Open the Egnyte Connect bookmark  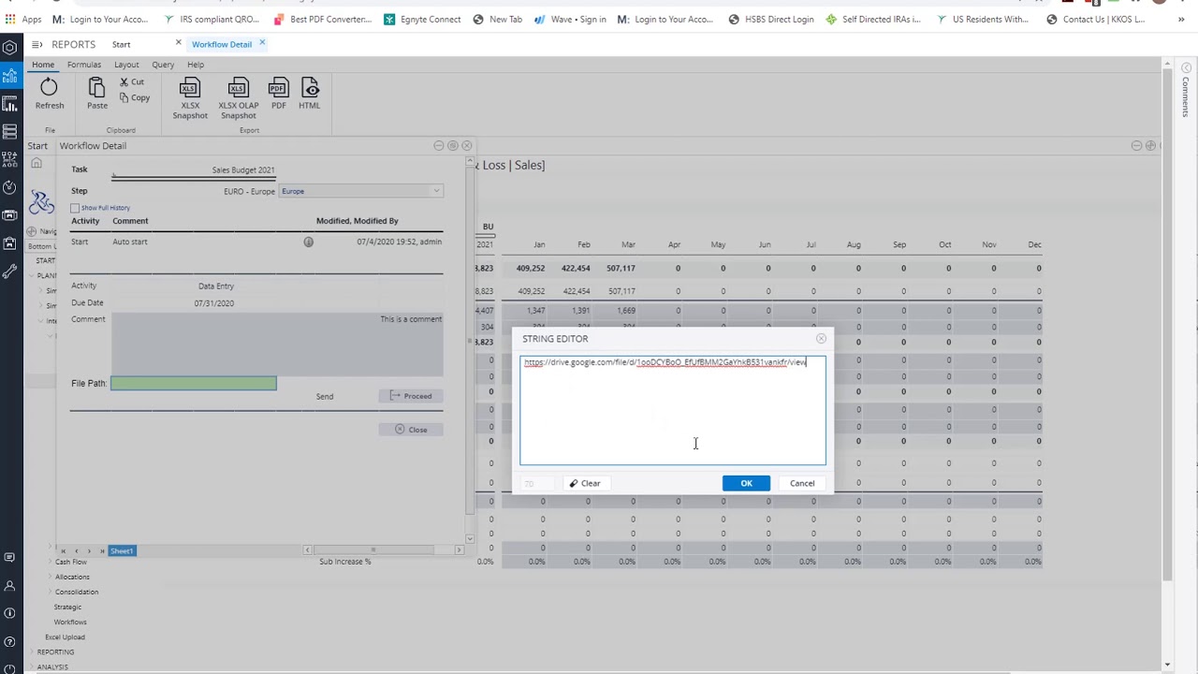pyautogui.click(x=422, y=19)
